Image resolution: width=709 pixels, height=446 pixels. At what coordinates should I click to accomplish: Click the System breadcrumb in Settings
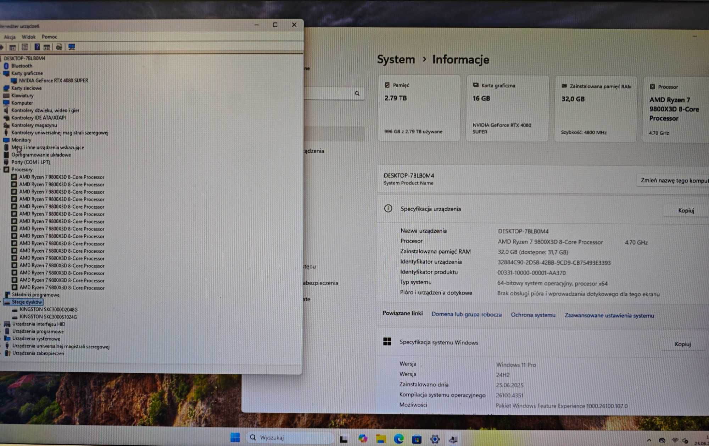pos(396,59)
